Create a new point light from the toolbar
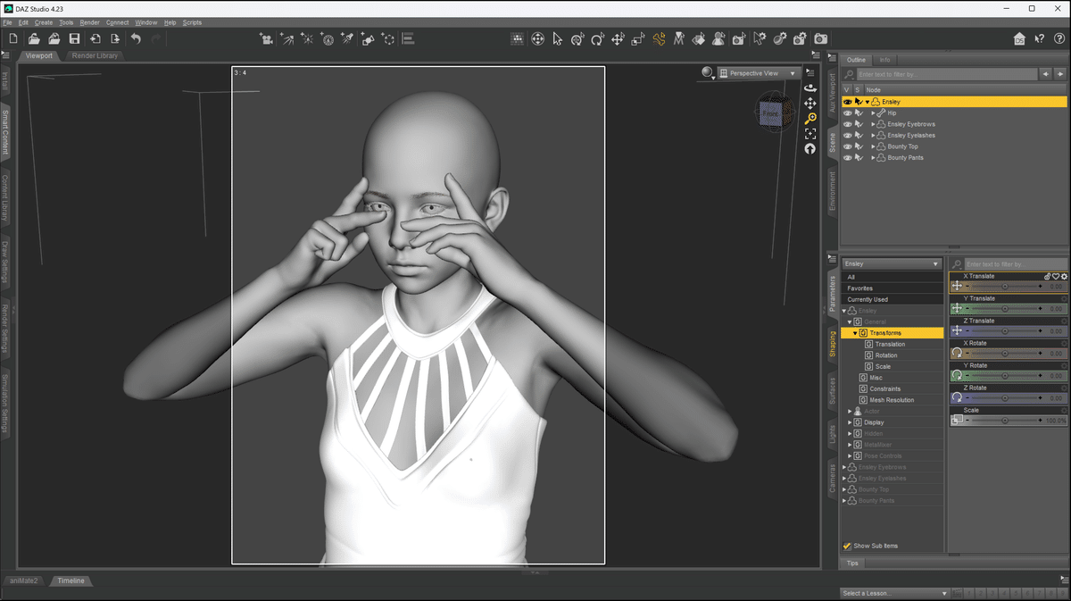 [307, 38]
